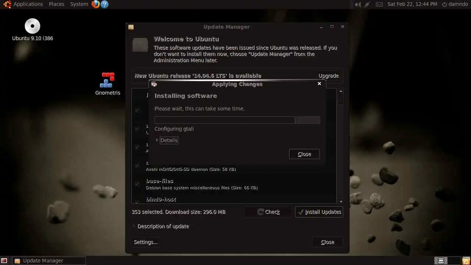Click Close in the Applying Changes dialog
The height and width of the screenshot is (265, 471).
[304, 154]
